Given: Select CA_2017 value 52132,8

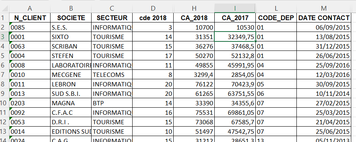Looking at the screenshot, I should (235, 56).
